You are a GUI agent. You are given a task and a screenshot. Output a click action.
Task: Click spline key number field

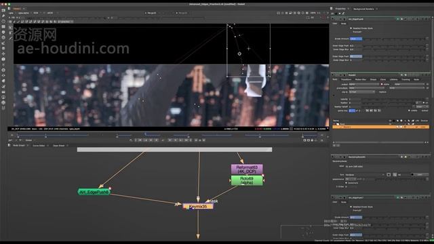coord(352,110)
